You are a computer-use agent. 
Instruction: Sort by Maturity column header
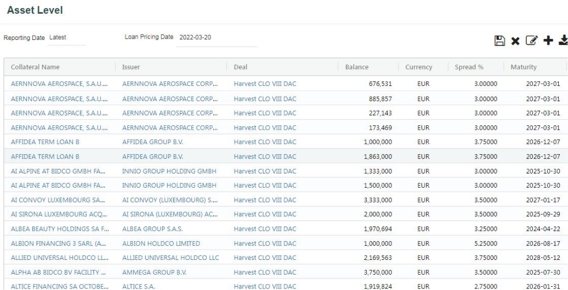524,67
